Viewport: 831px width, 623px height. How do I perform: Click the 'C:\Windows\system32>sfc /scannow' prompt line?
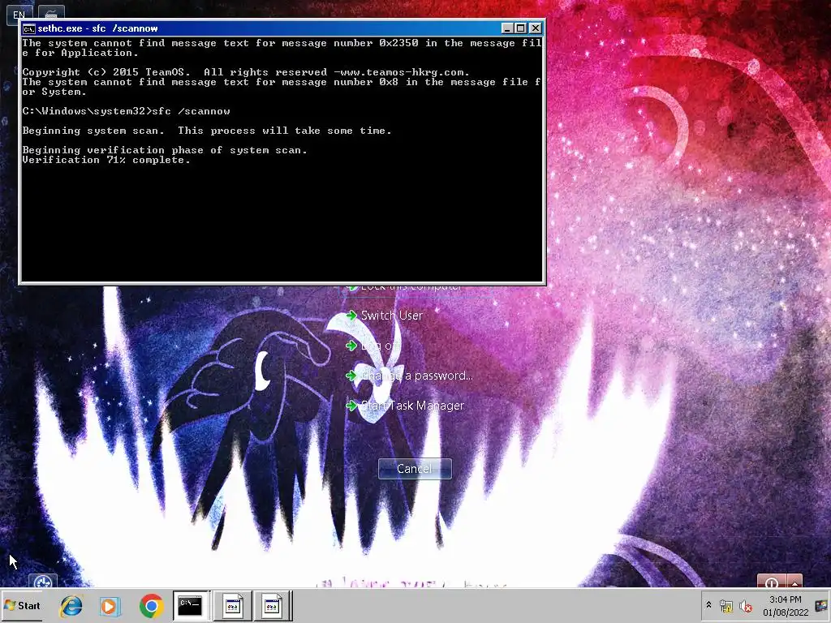126,111
